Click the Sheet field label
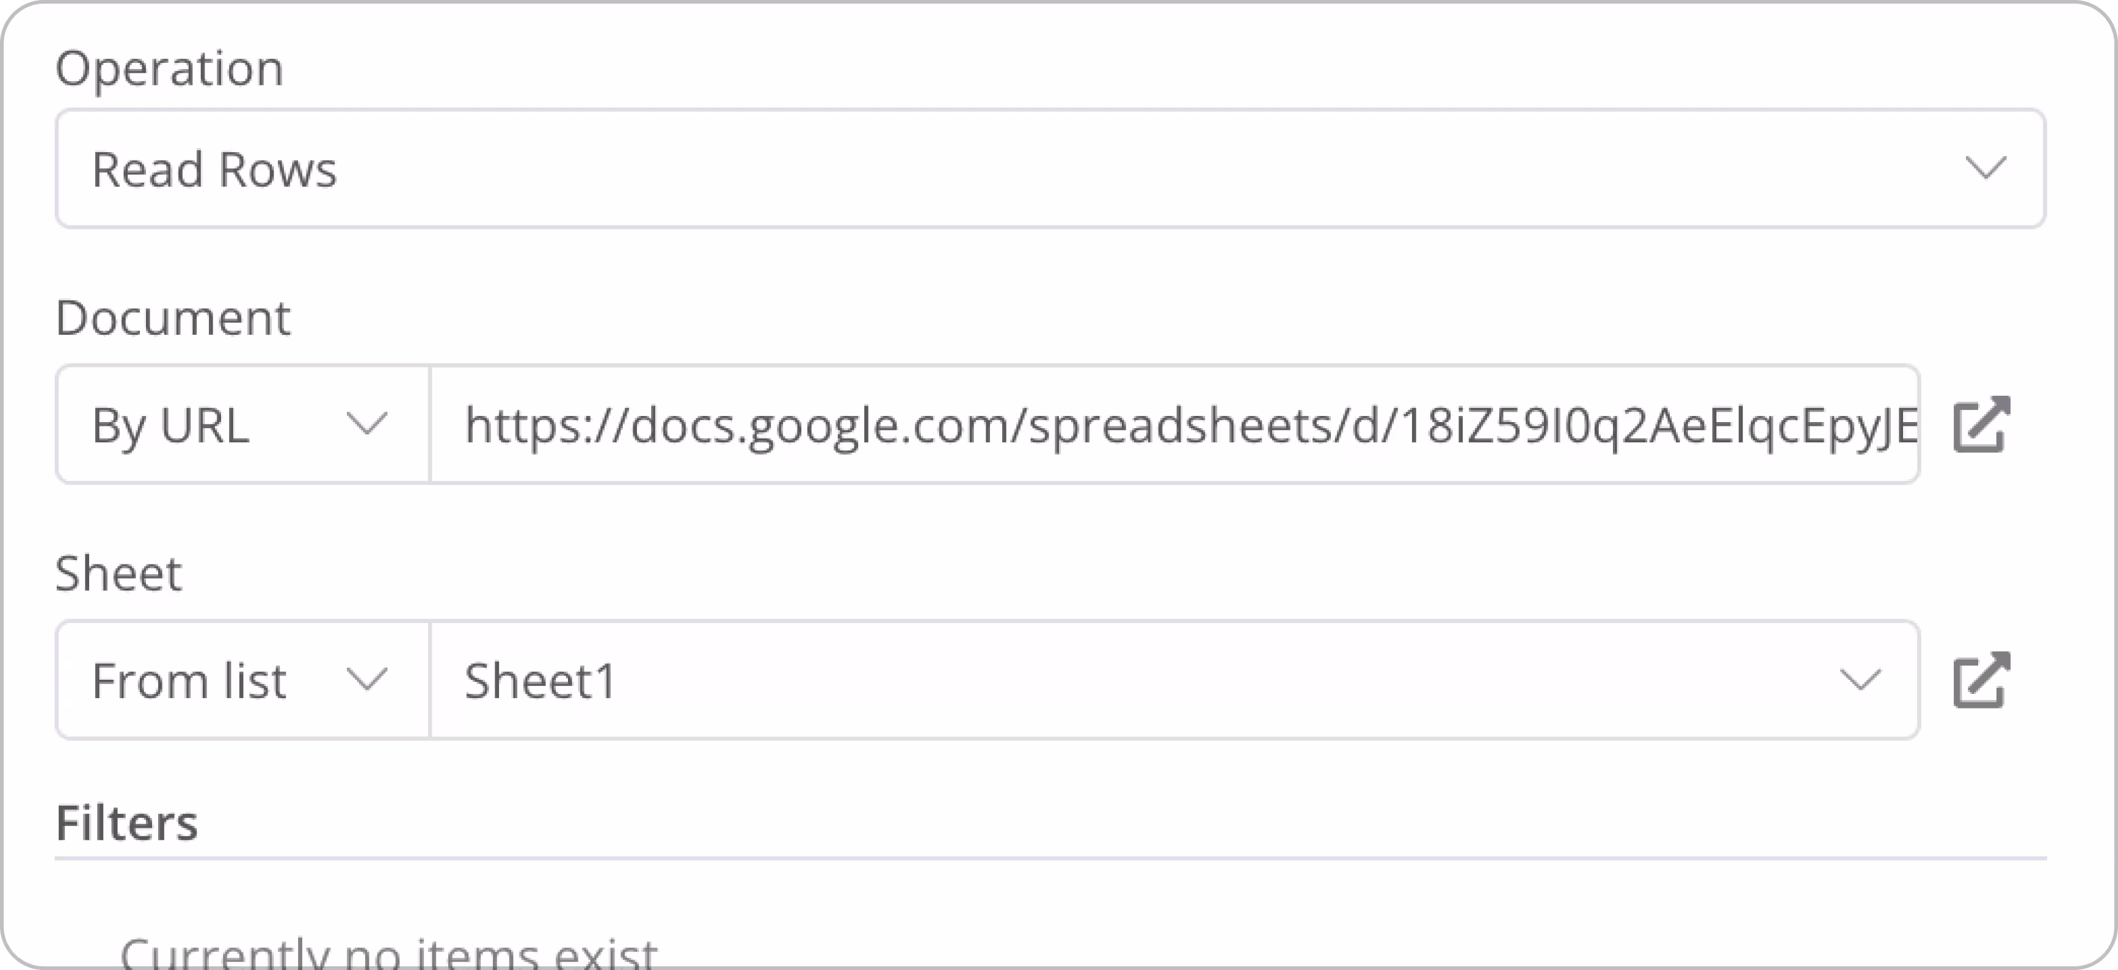Image resolution: width=2118 pixels, height=970 pixels. tap(118, 573)
